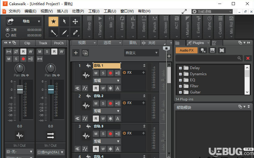
Task: Arm record on track 音轨 3
Action: pos(110,134)
